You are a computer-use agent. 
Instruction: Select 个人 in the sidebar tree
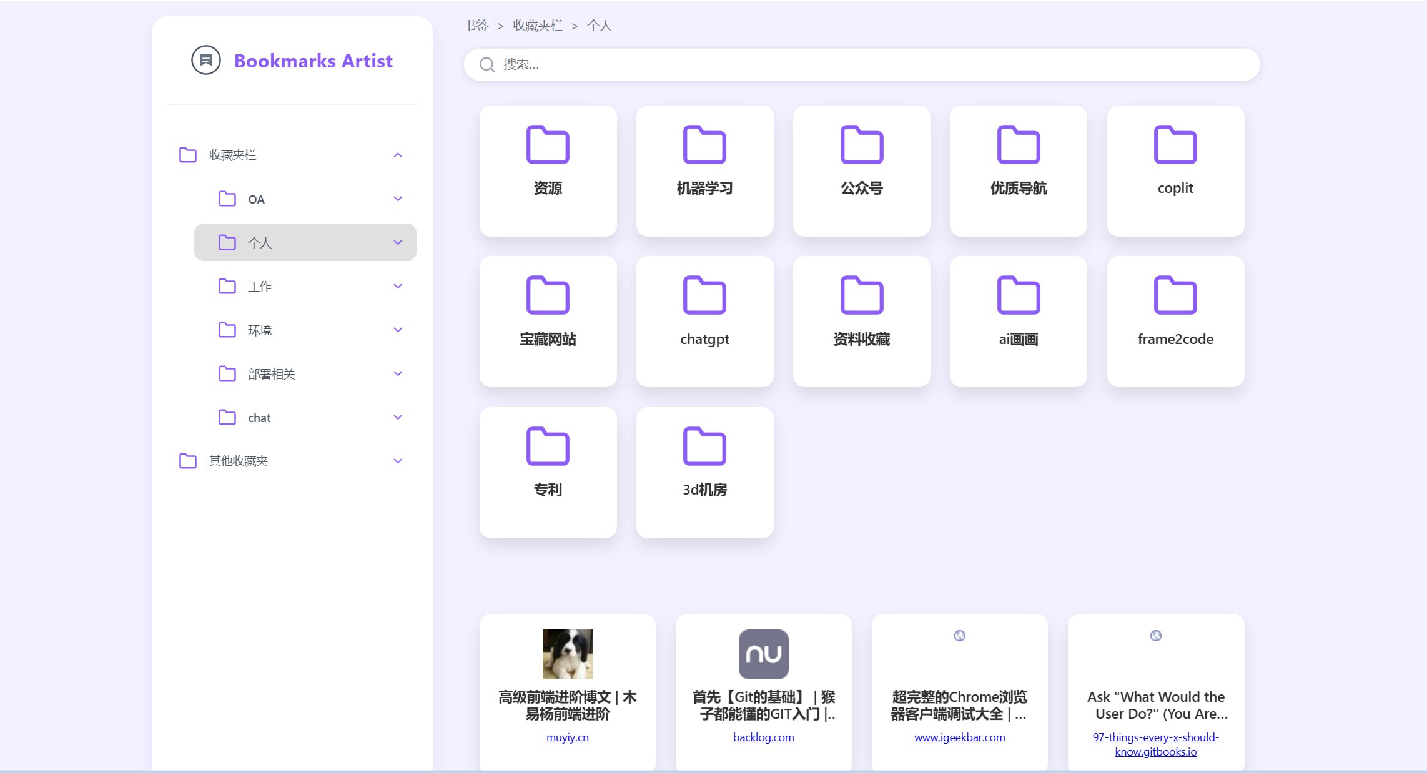point(305,242)
